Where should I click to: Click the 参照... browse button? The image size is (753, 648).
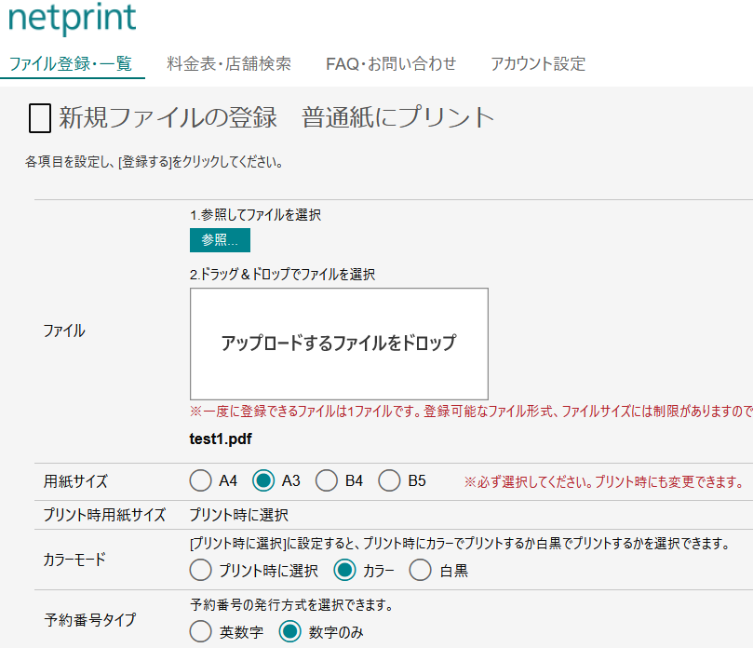tap(220, 239)
